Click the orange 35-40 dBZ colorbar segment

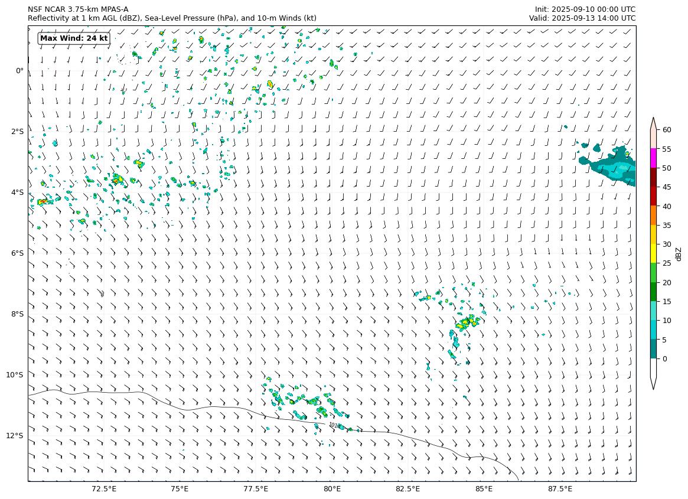coord(654,215)
